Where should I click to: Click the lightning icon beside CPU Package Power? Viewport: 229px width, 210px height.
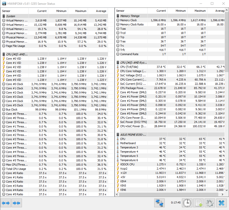point(118,88)
